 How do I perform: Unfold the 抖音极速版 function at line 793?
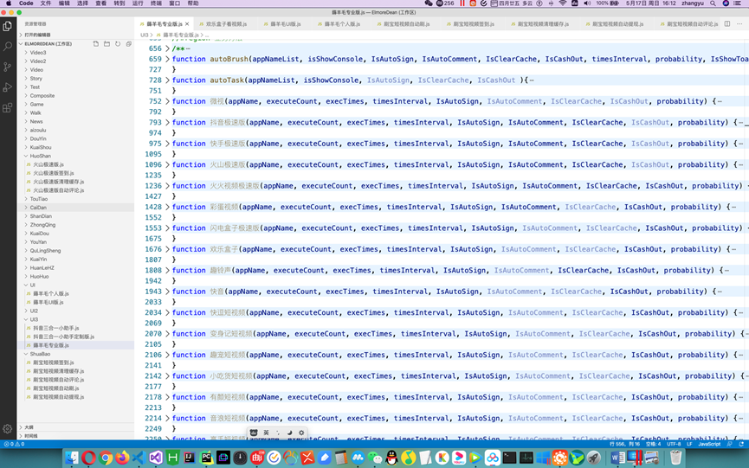pos(167,123)
